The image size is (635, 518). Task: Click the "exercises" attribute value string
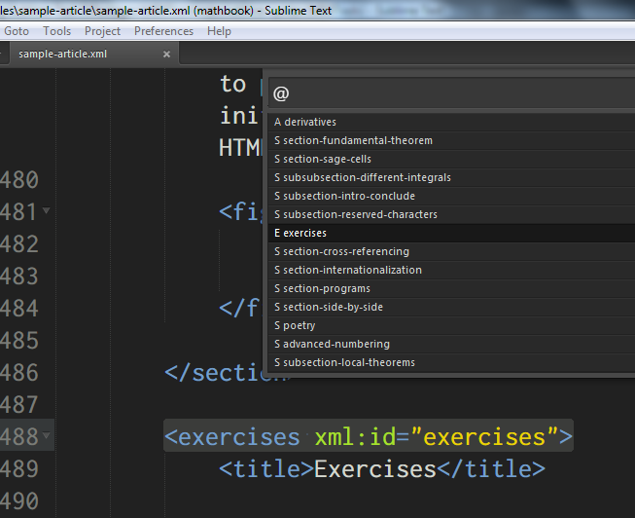484,437
